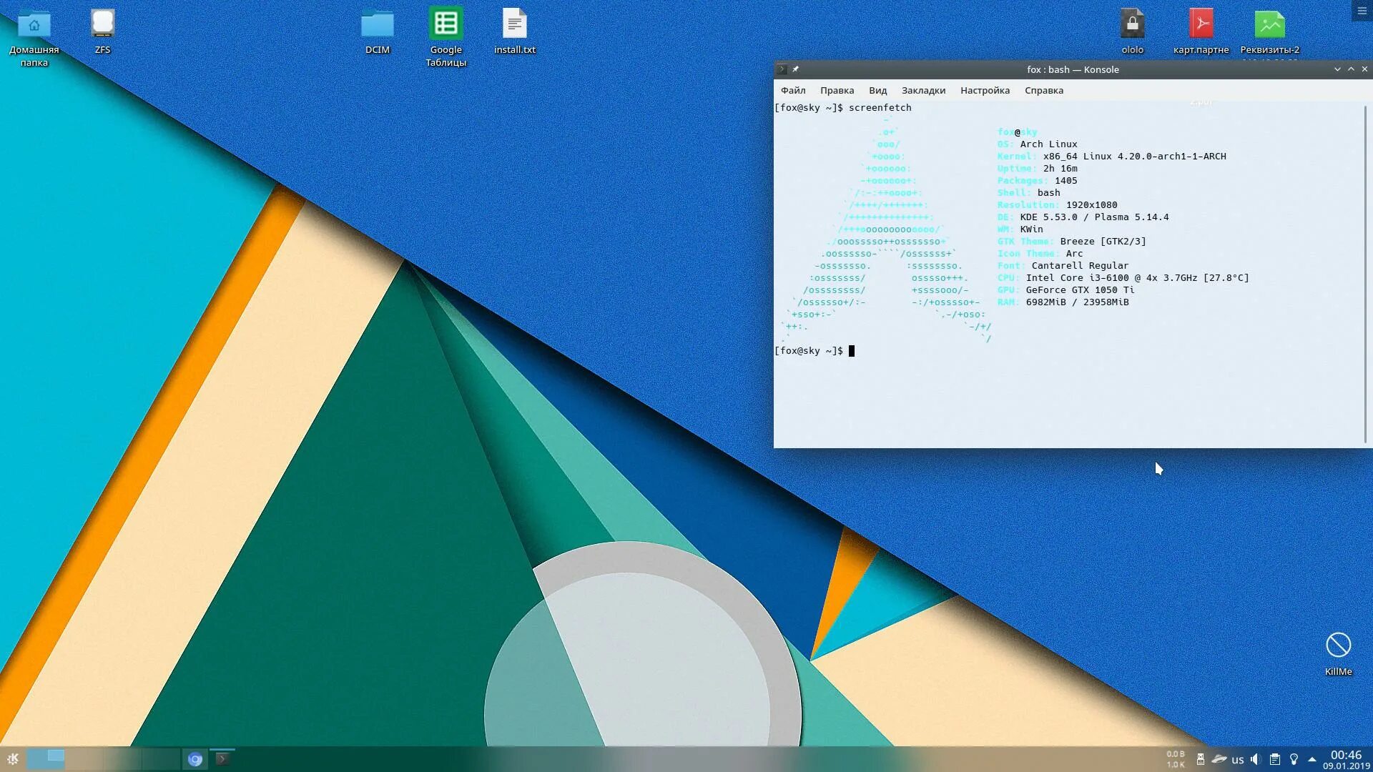
Task: Select the ZFS drive desktop icon
Action: click(102, 31)
